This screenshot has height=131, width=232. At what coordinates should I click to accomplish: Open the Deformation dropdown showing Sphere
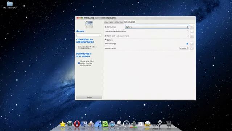[x=157, y=27]
